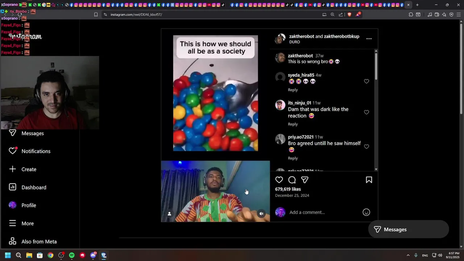464x261 pixels.
Task: Reply to syeda_hira85's comment
Action: point(293,90)
